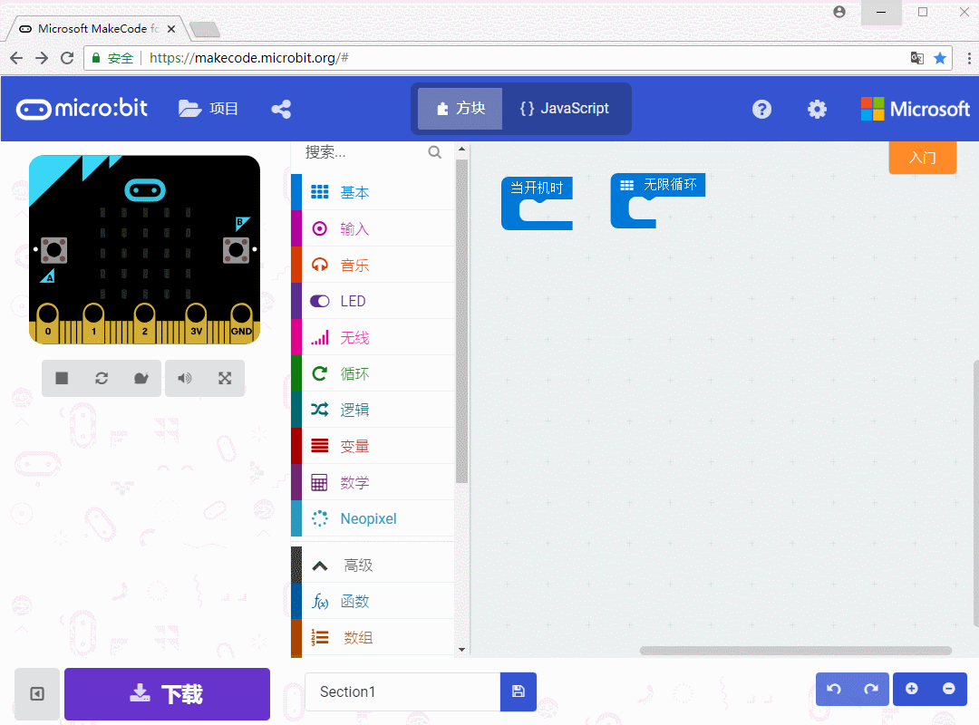Click the search magnifier icon
The width and height of the screenshot is (979, 725).
click(x=434, y=151)
